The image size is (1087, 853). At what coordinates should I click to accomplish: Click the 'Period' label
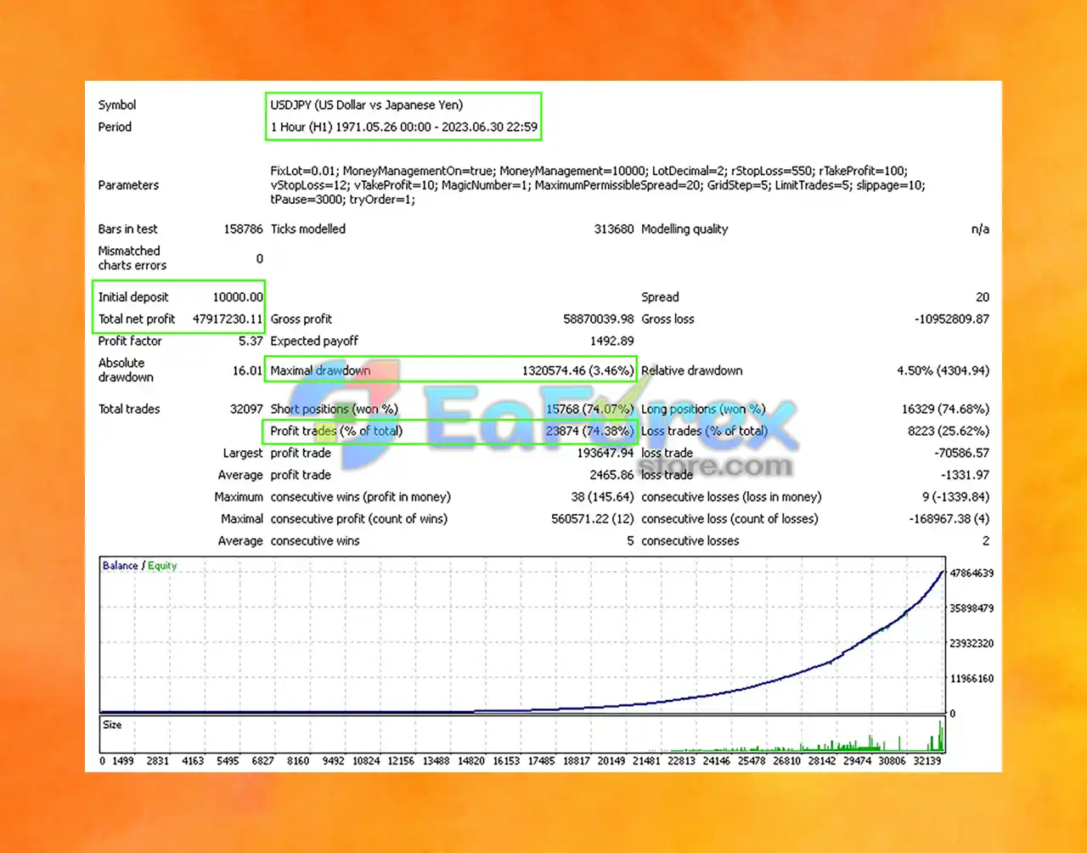point(115,127)
